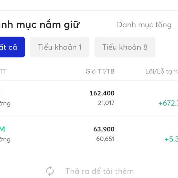Select the empty area of the 63,900 row
This screenshot has width=178, height=178.
point(49,134)
